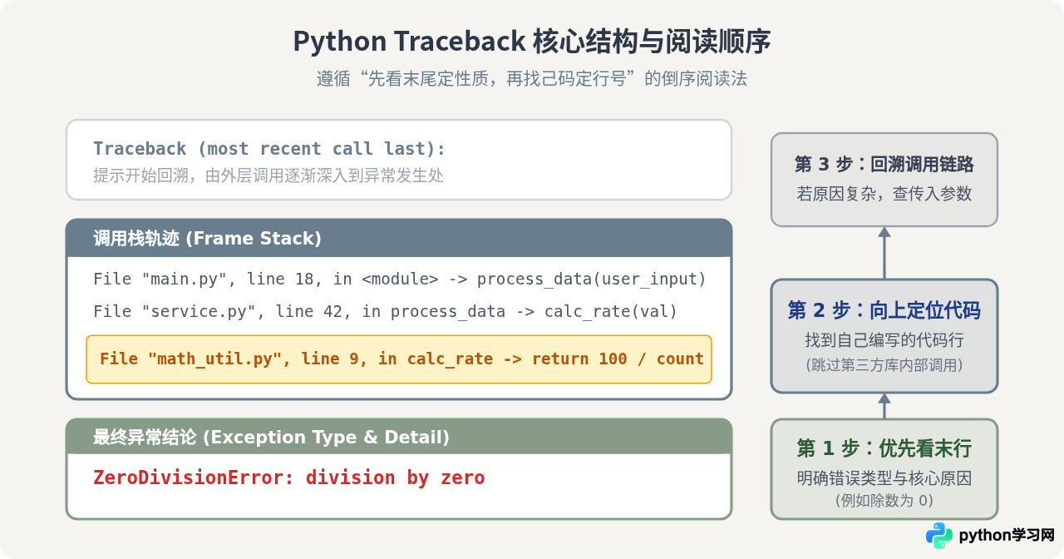Click the note "(例如除数为 0)"
The height and width of the screenshot is (559, 1064).
884,501
